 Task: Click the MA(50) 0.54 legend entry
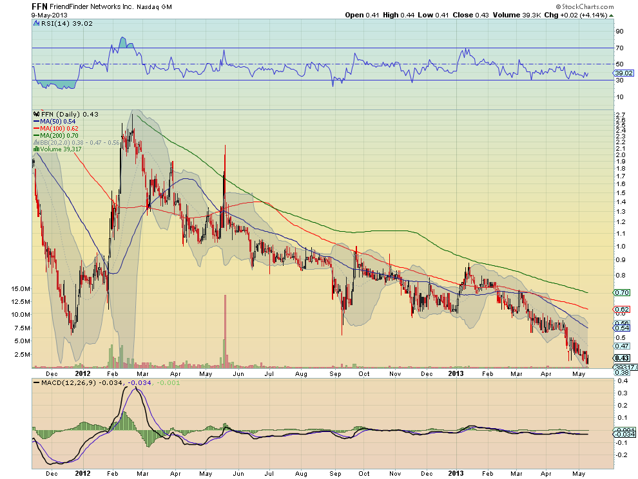point(54,122)
